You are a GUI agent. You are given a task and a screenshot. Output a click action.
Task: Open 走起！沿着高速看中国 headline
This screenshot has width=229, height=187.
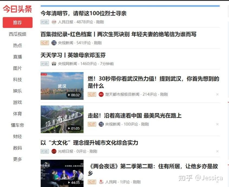coord(135,116)
